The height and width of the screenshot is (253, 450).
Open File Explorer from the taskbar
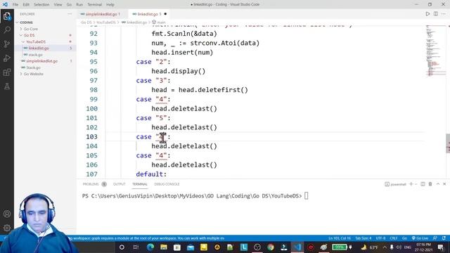(x=164, y=247)
